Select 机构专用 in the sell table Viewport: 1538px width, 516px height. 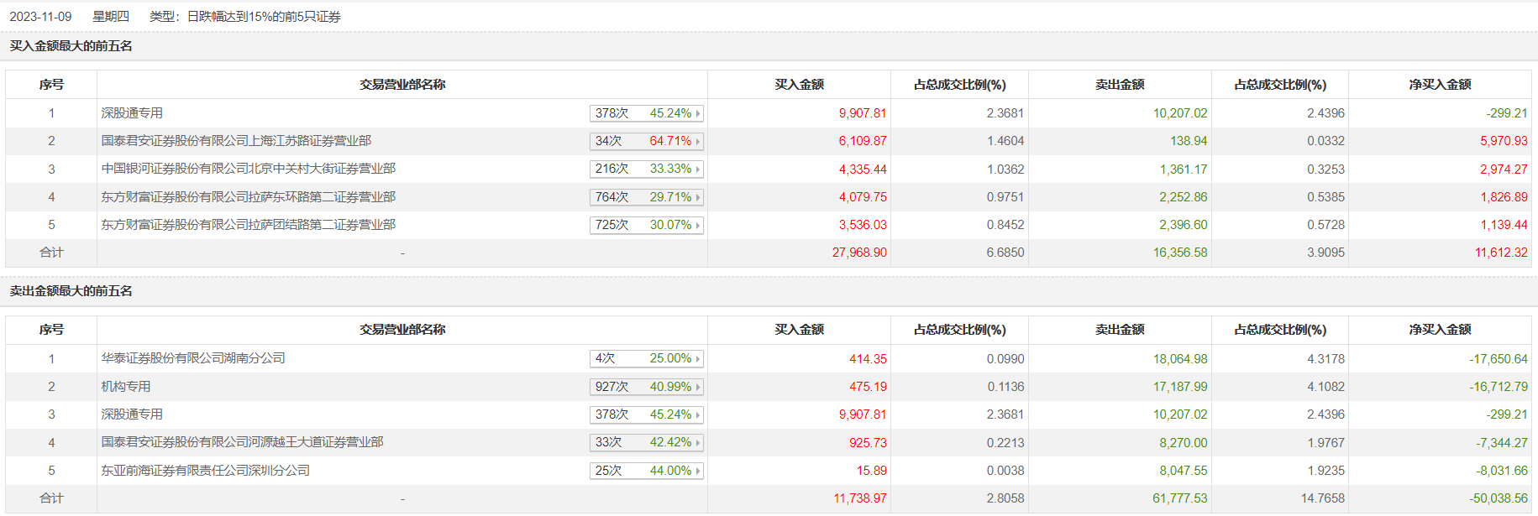(x=126, y=387)
